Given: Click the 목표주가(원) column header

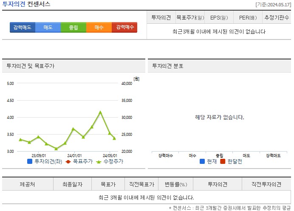Looking at the screenshot, I should pyautogui.click(x=190, y=17).
